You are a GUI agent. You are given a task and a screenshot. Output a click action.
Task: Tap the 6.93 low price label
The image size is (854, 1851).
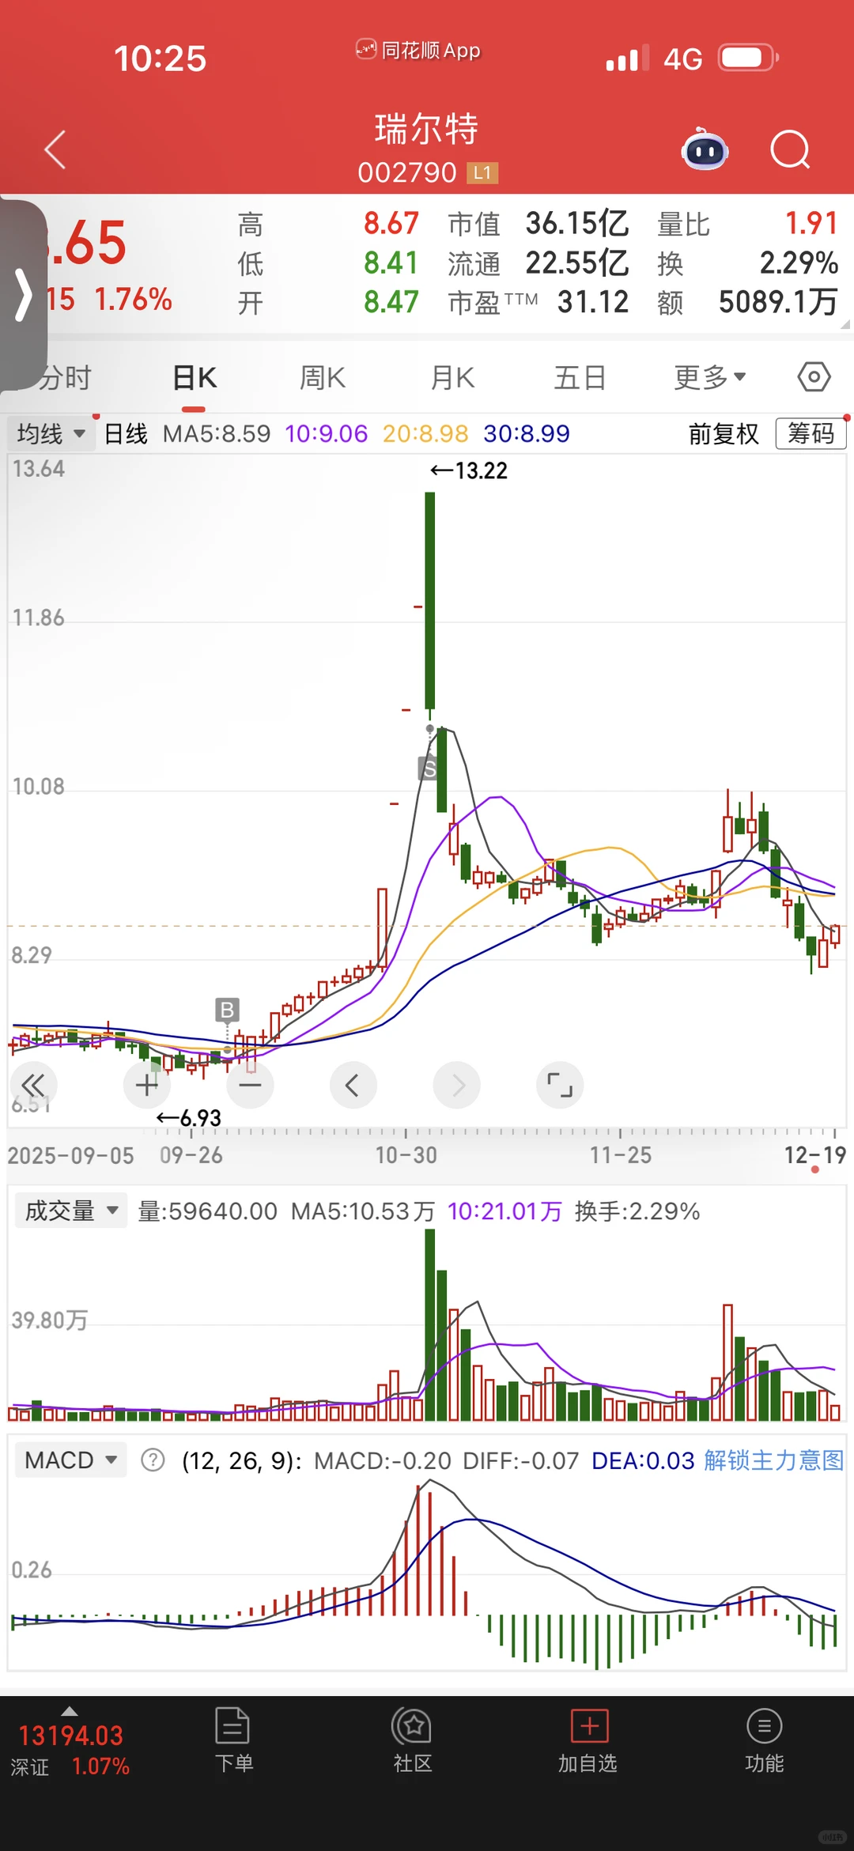pyautogui.click(x=189, y=1118)
